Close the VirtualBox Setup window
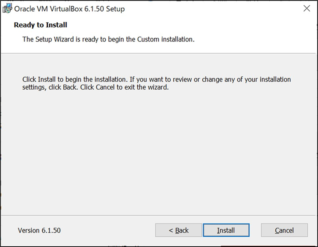318x247 pixels. pos(307,9)
